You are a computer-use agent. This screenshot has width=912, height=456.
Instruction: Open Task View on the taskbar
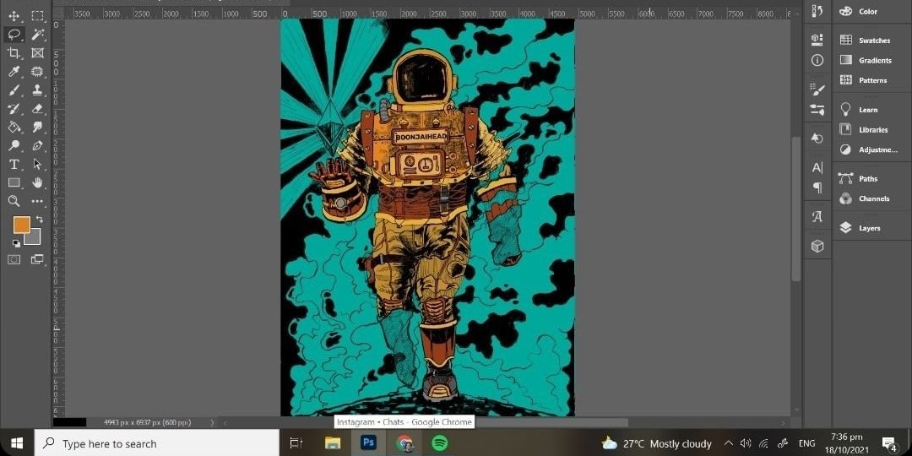pos(296,443)
